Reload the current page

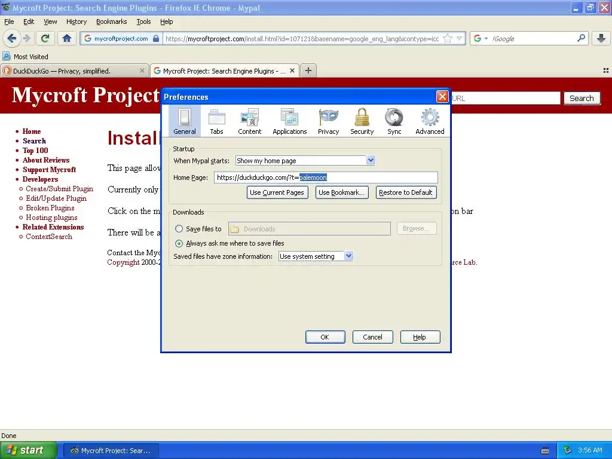point(45,38)
